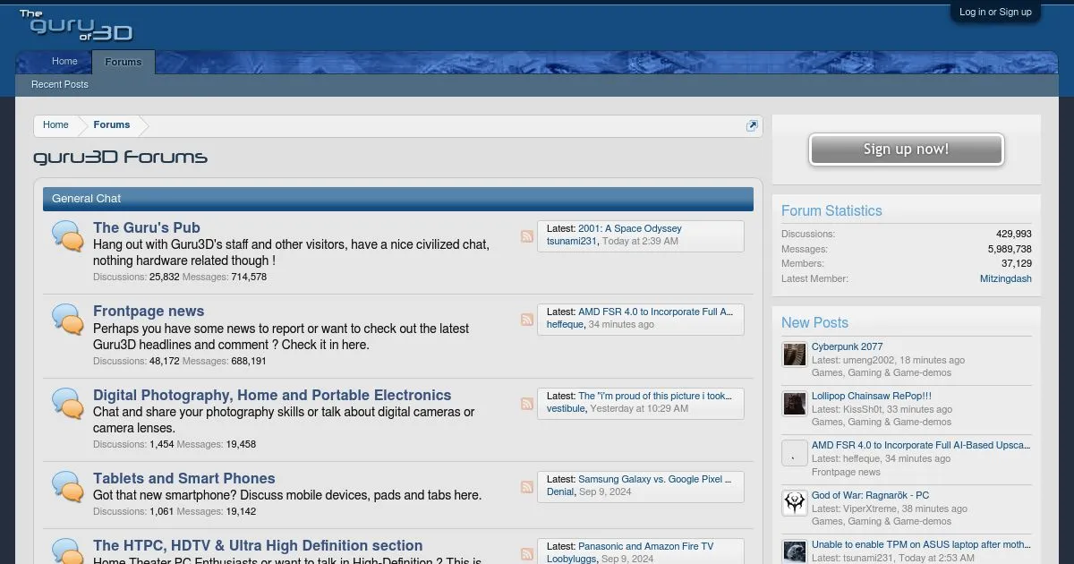Open Digital Photography, Home and Portable Electronics

[272, 395]
